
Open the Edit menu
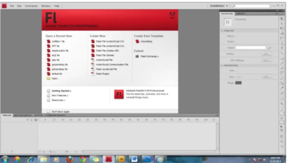(x=19, y=6)
